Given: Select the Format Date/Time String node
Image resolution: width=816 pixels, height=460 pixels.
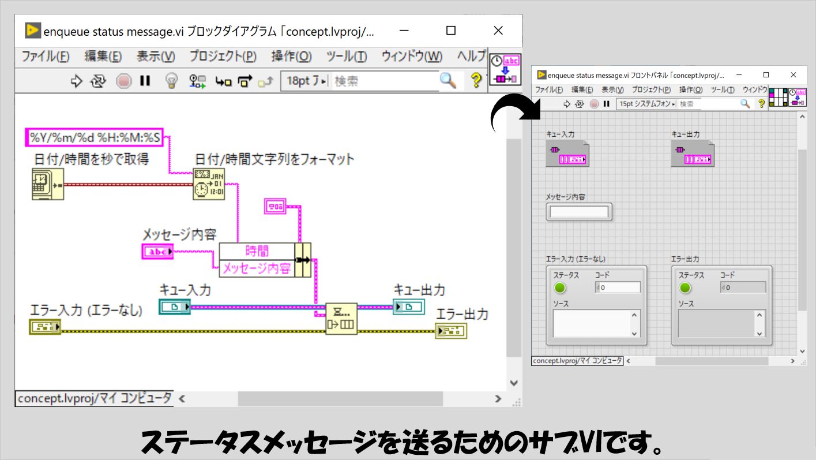Looking at the screenshot, I should coord(208,184).
